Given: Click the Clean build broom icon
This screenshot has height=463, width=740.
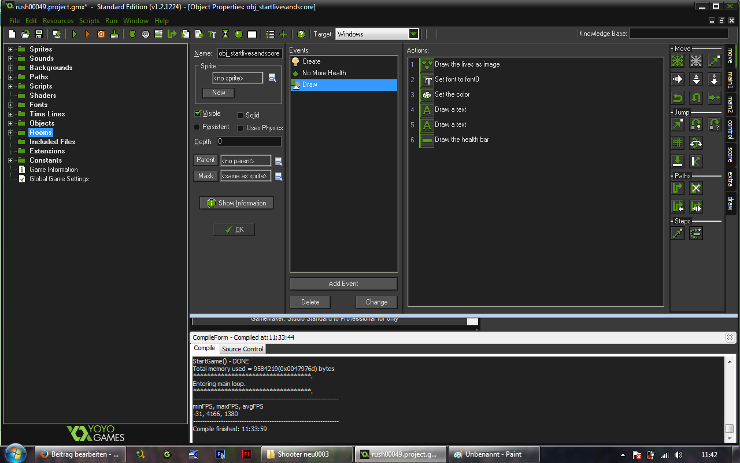Looking at the screenshot, I should (x=114, y=34).
